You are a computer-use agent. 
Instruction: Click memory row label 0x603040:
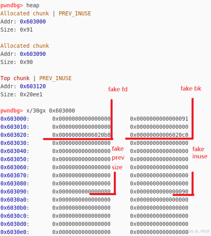(15, 151)
